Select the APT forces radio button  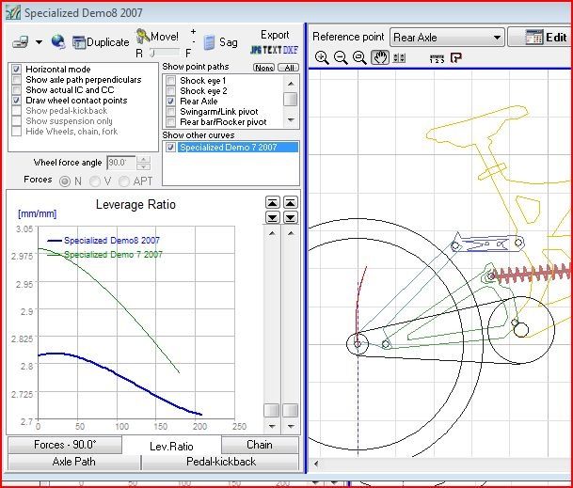tap(123, 181)
